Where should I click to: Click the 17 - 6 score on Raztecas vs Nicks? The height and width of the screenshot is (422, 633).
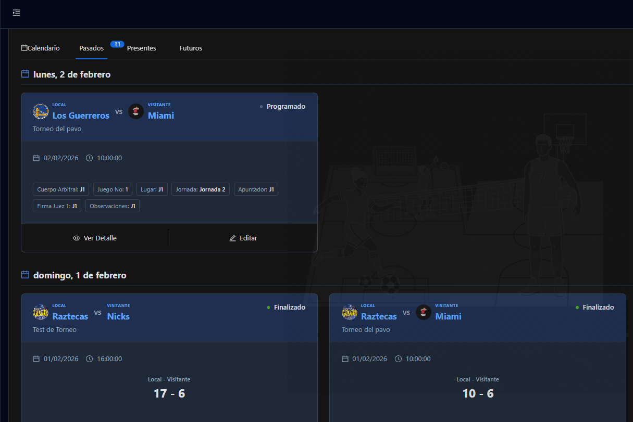(x=169, y=393)
